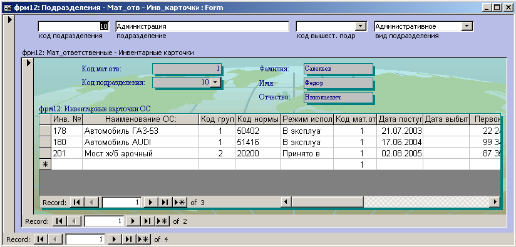Click the Код нормы column header
Image resolution: width=516 pixels, height=247 pixels.
coord(257,119)
